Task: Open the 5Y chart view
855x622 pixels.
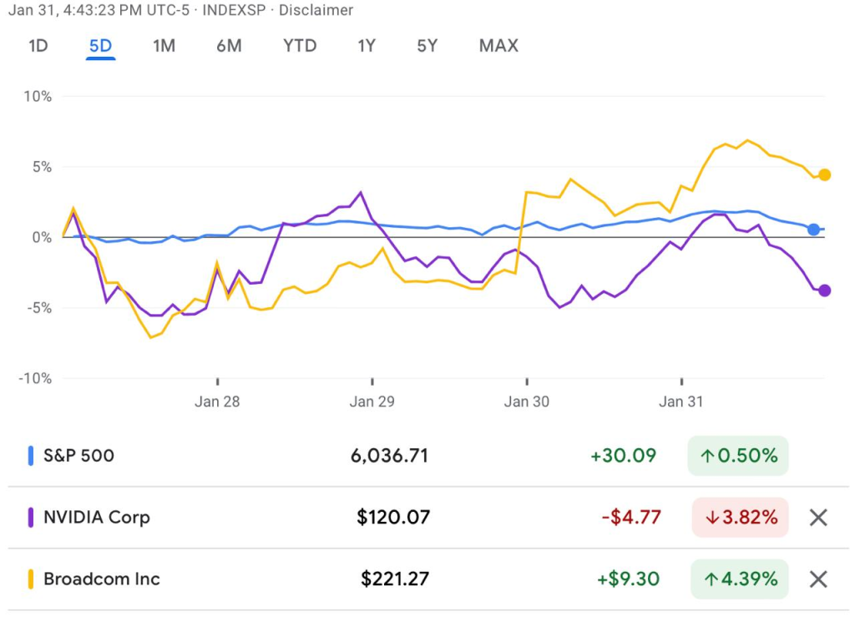Action: [x=427, y=46]
